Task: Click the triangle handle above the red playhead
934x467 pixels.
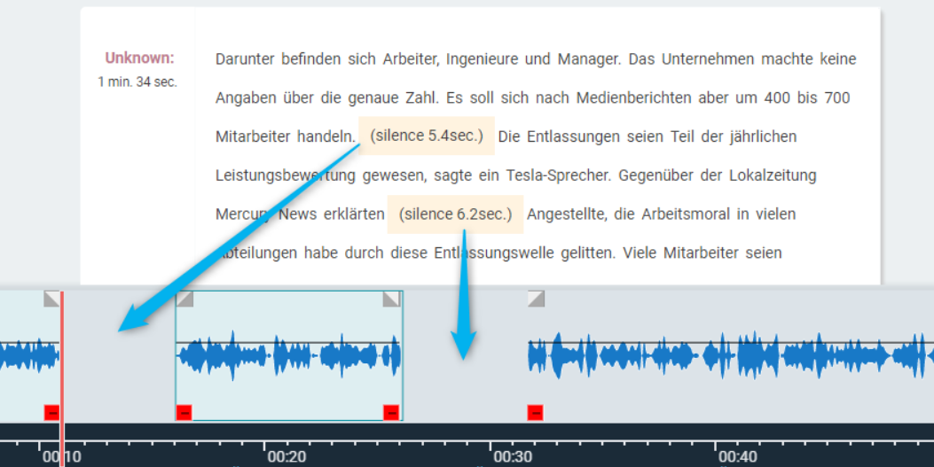Action: (x=52, y=299)
